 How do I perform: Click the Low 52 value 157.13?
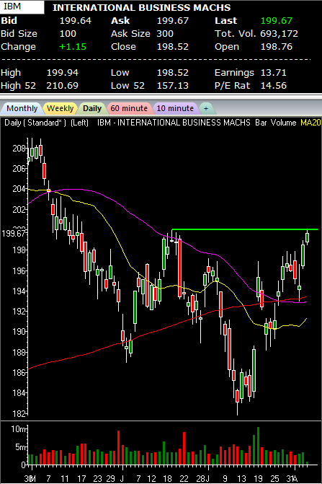point(173,86)
